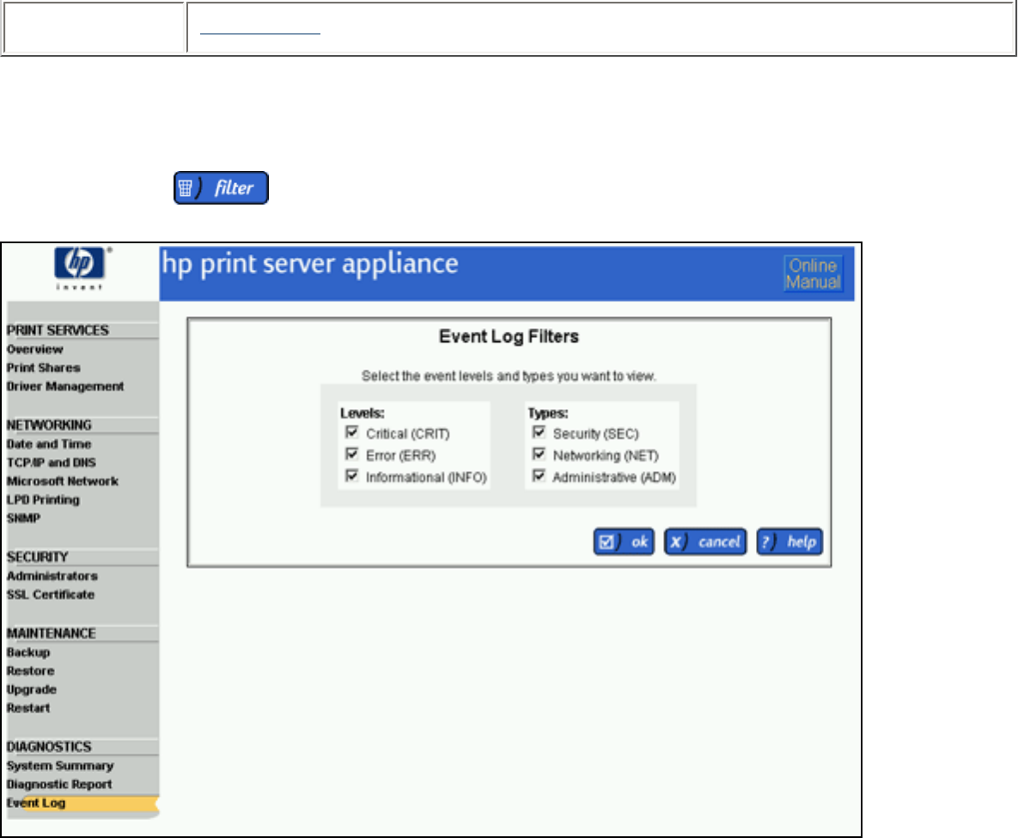The width and height of the screenshot is (1018, 838).
Task: Open the Overview page
Action: pyautogui.click(x=35, y=350)
